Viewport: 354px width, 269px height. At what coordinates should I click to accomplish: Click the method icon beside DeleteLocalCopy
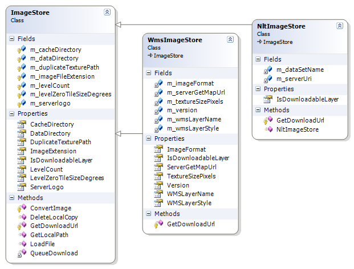pos(22,217)
